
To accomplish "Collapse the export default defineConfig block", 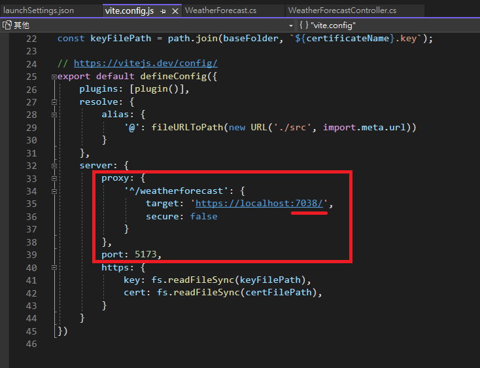I will [x=52, y=77].
